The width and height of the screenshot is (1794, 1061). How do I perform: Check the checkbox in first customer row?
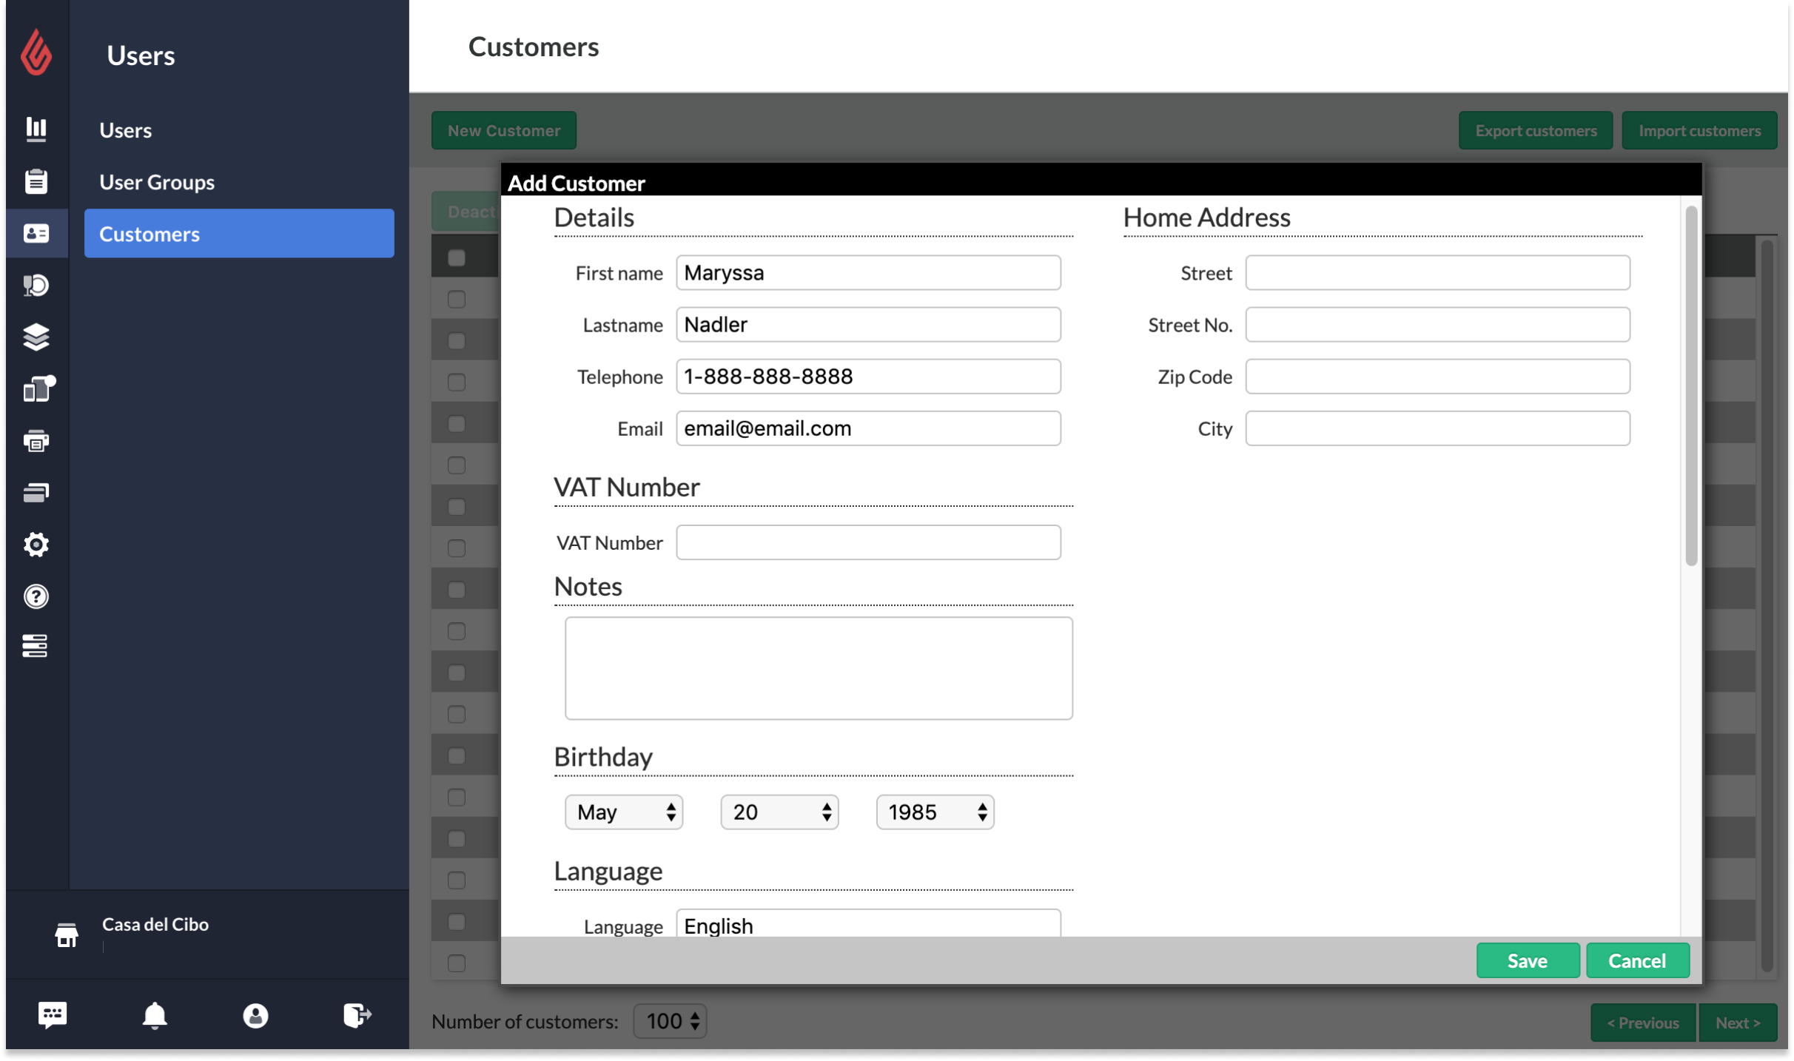(x=457, y=298)
